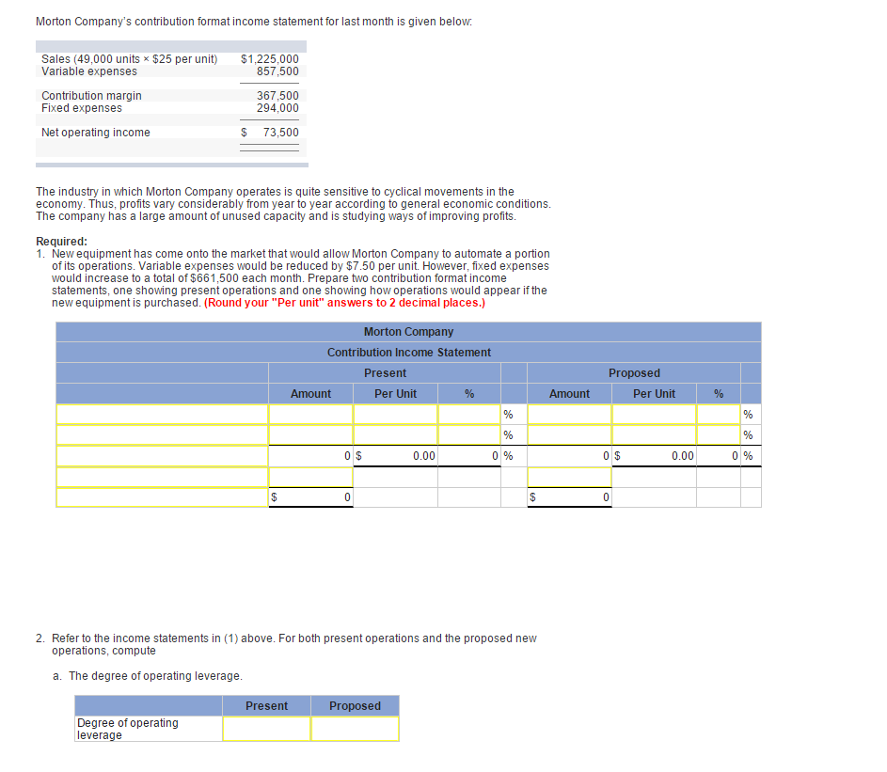The height and width of the screenshot is (772, 887).
Task: Click Present degree of operating leverage field
Action: pyautogui.click(x=266, y=729)
